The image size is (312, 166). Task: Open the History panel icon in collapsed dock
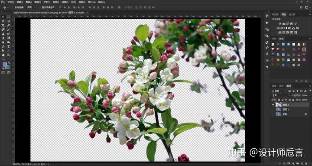(267, 16)
